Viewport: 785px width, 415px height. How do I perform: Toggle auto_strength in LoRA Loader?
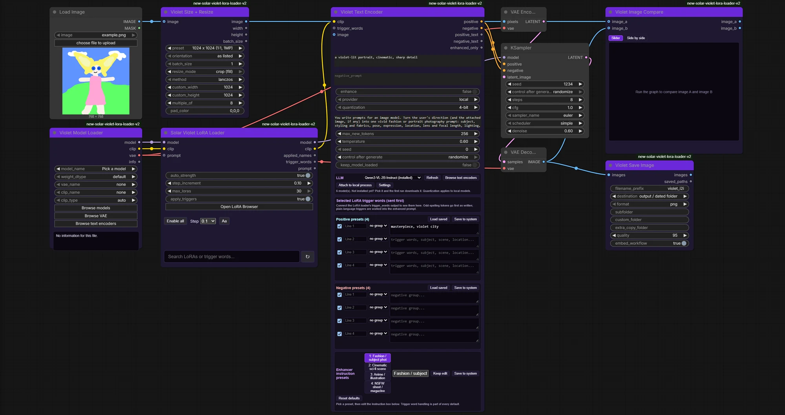[x=308, y=176]
